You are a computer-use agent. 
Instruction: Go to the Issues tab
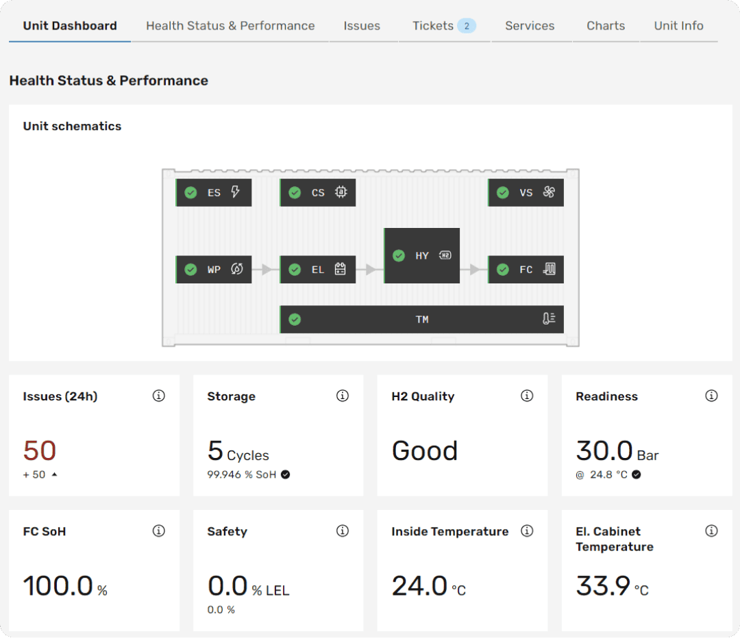[x=362, y=25]
